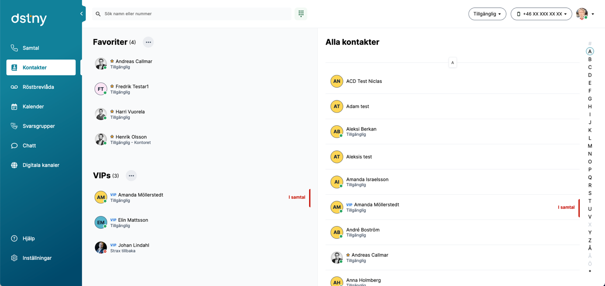Open the dial pad grid icon
605x286 pixels.
click(301, 14)
